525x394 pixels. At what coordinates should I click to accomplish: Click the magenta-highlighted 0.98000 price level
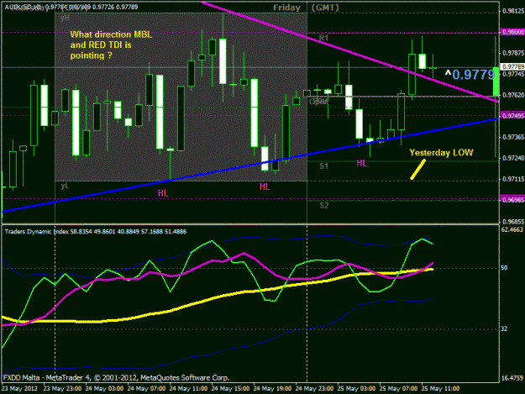point(512,32)
